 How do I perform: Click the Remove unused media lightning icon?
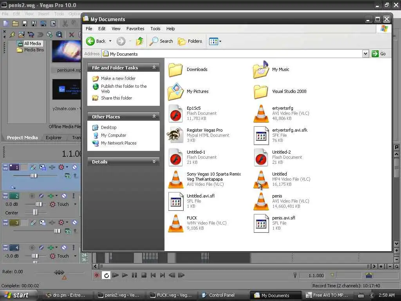[x=12, y=34]
